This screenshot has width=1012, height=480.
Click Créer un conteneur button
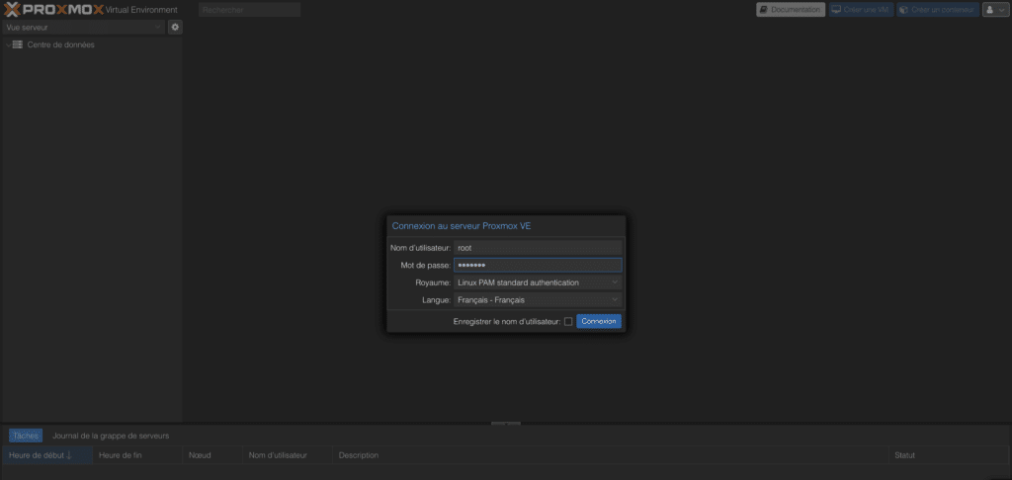[x=937, y=10]
